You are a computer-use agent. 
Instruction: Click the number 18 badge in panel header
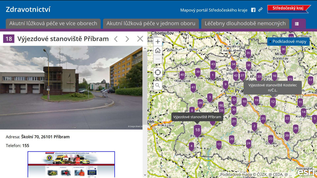pyautogui.click(x=9, y=39)
